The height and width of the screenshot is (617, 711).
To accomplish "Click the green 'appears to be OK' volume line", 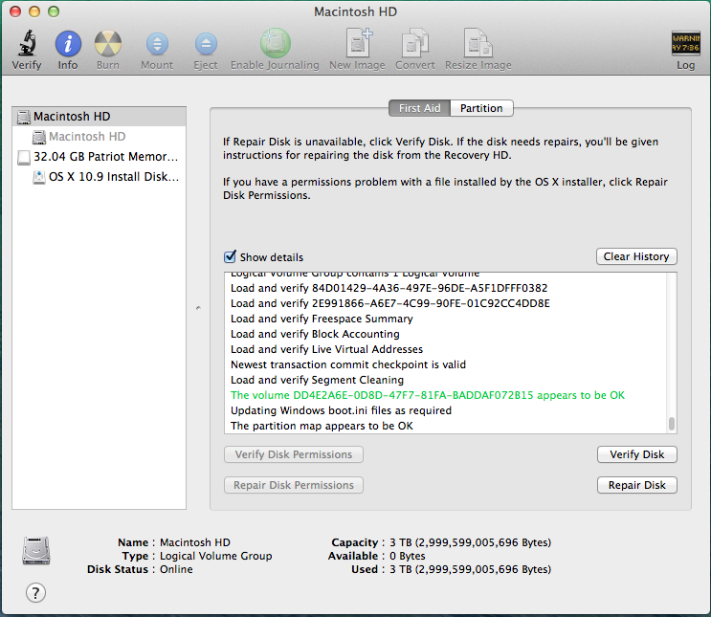I will (428, 395).
